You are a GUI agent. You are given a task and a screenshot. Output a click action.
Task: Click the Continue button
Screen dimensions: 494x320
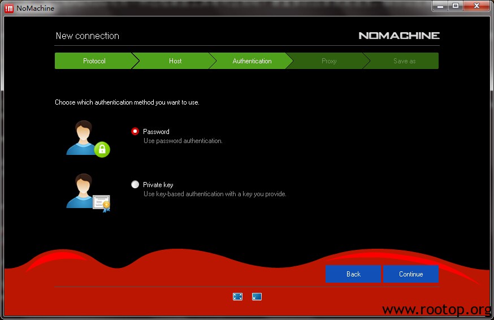click(x=411, y=274)
